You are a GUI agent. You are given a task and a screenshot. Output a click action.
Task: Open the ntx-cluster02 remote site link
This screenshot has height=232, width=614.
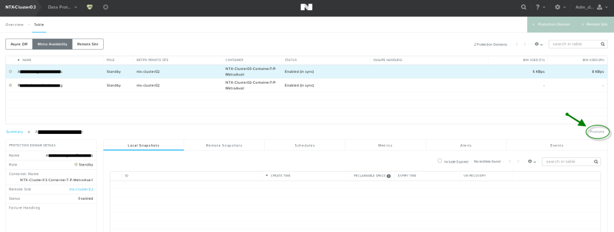coord(81,189)
